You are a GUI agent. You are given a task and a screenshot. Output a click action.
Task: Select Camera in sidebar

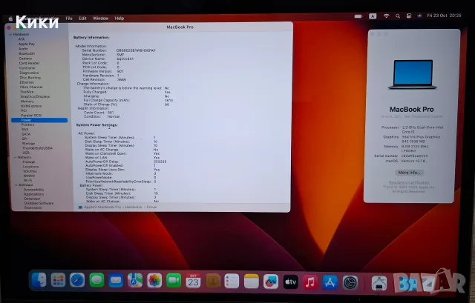(x=25, y=59)
